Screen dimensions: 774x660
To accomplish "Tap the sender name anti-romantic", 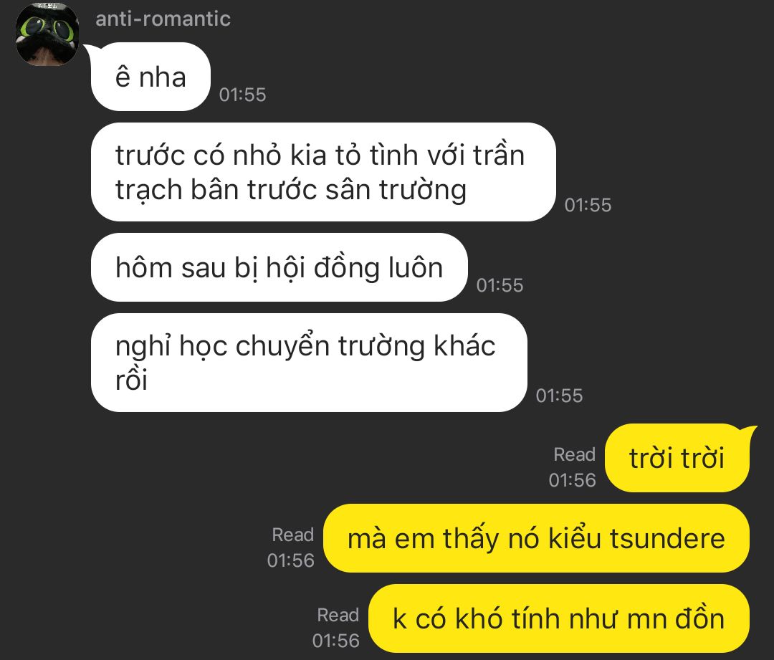I will [x=163, y=19].
